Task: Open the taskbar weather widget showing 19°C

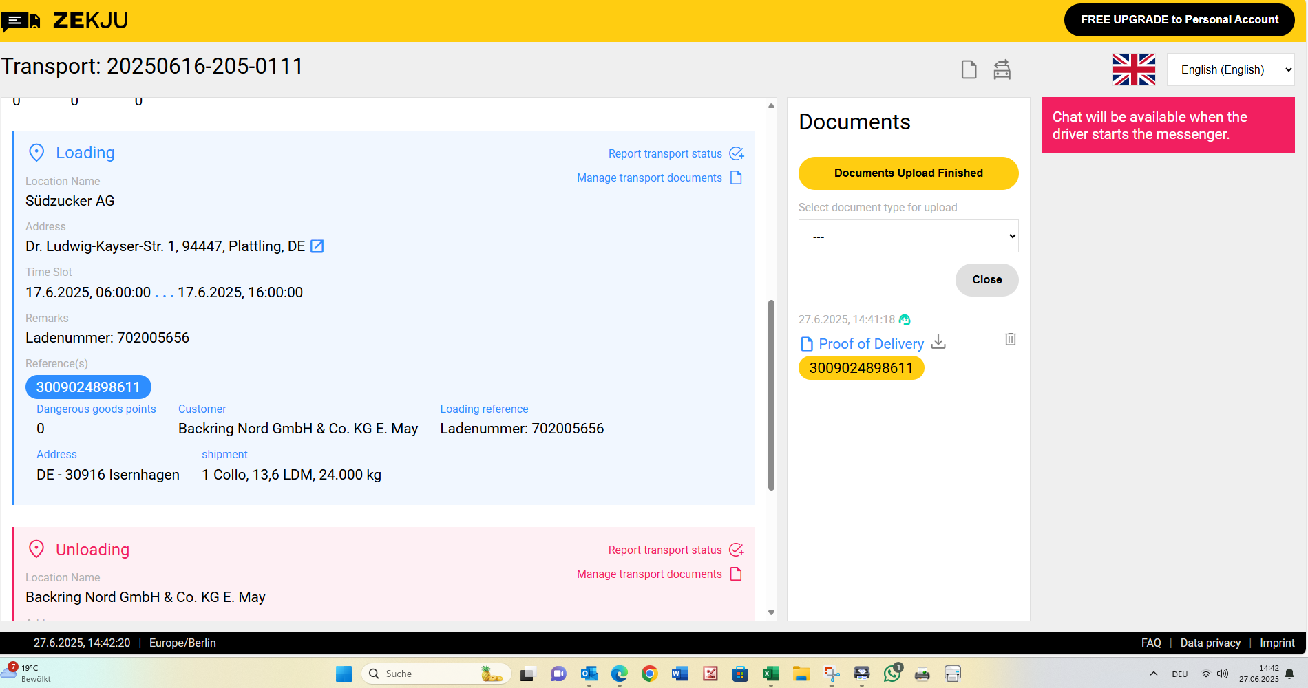Action: click(x=28, y=673)
